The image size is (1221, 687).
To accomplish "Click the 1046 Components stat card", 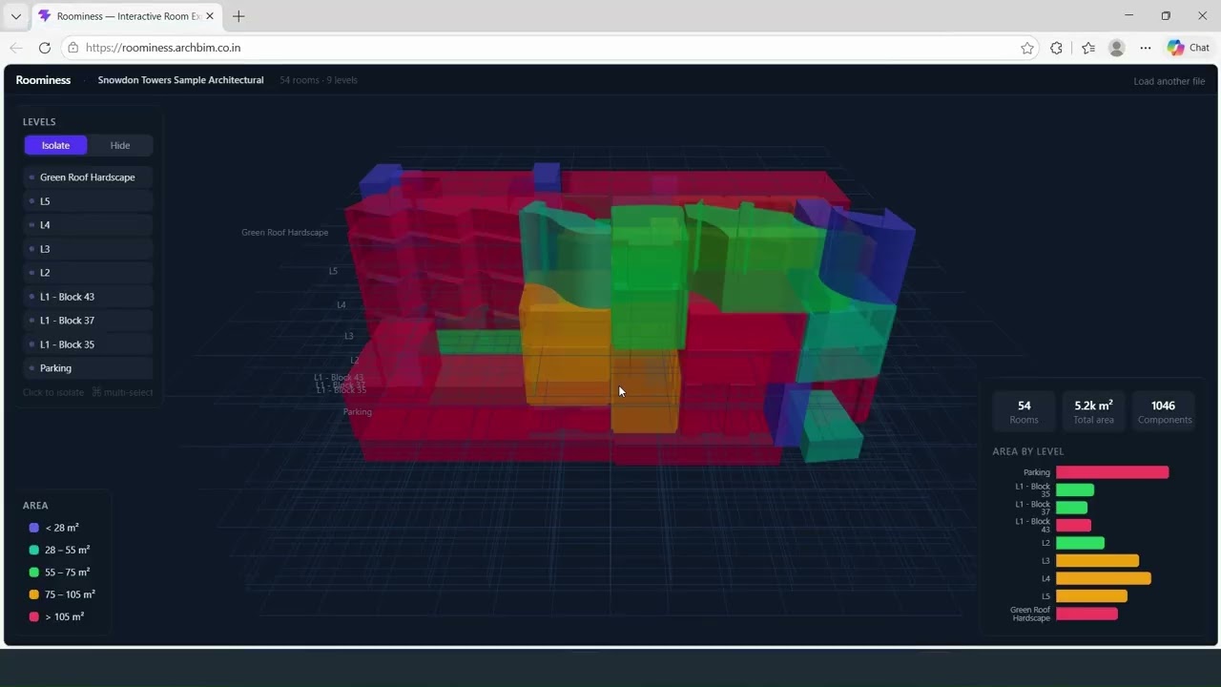I will point(1163,411).
